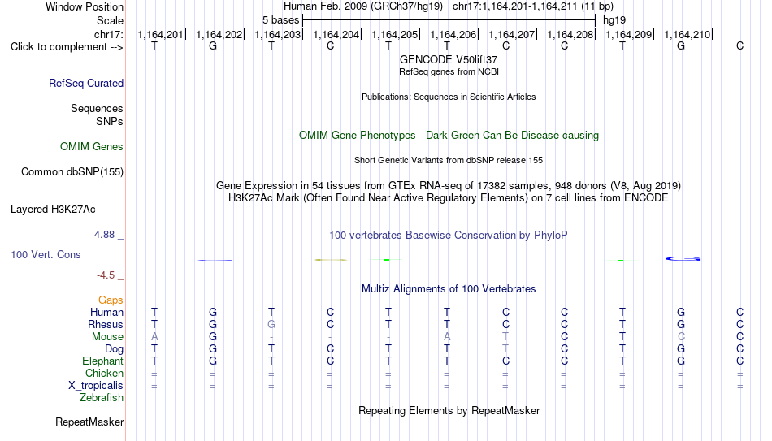Click 'Multiz Alignments of 100 Vertebrates' title

[449, 289]
